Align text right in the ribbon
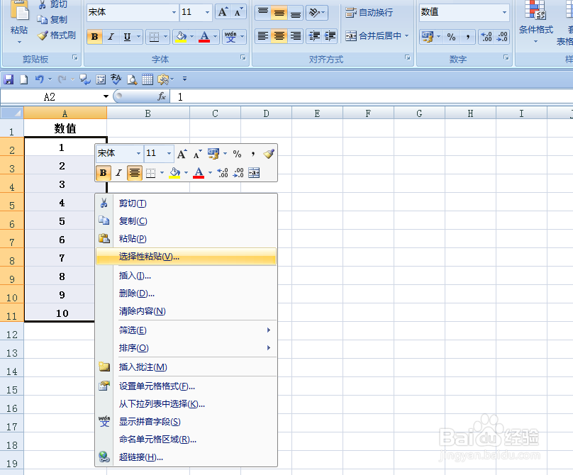This screenshot has height=475, width=573. 296,36
